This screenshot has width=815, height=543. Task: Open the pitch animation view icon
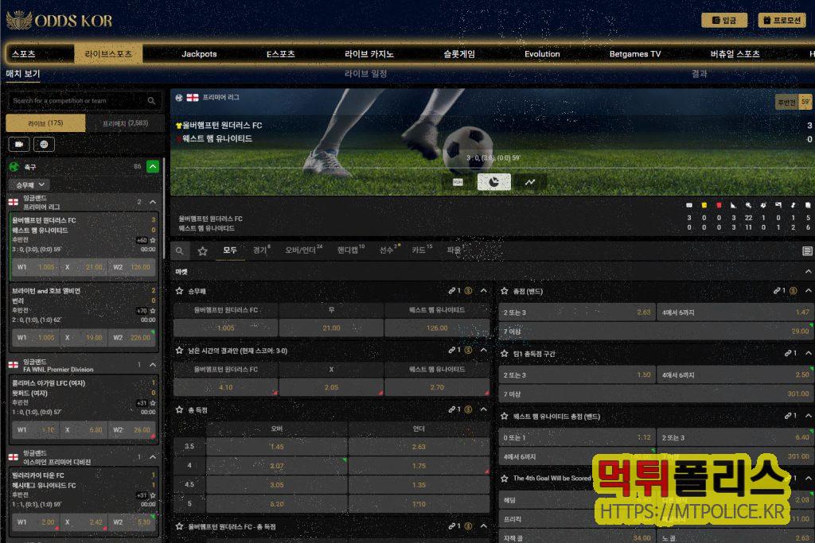(x=458, y=182)
